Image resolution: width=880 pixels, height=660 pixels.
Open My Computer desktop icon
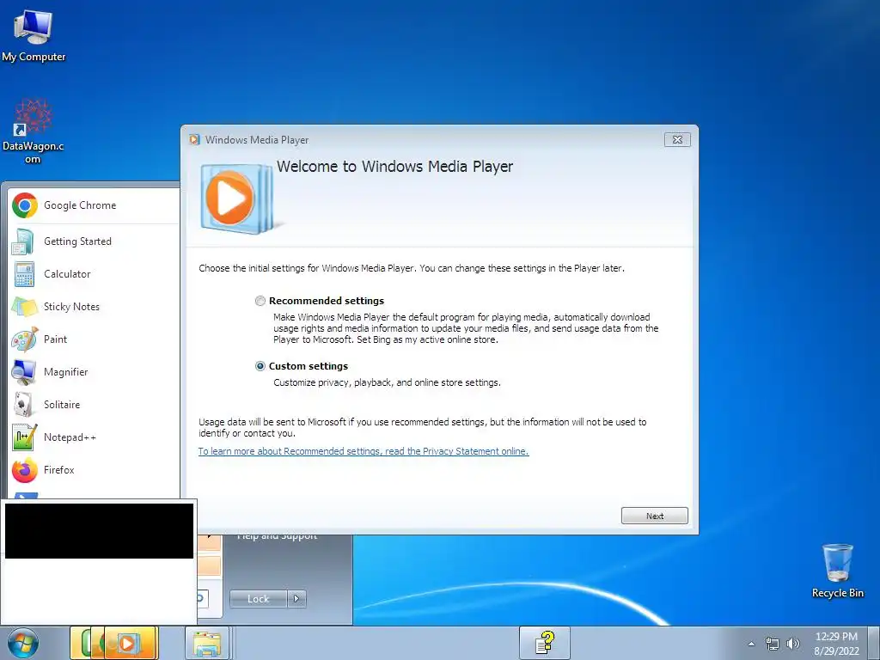(x=34, y=34)
